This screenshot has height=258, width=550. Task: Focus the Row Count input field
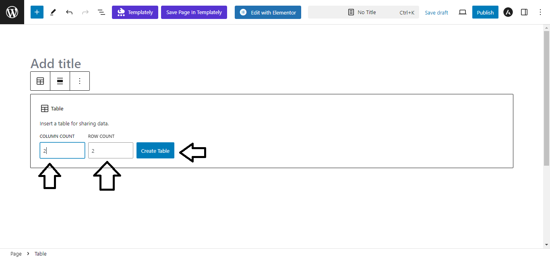coord(111,150)
